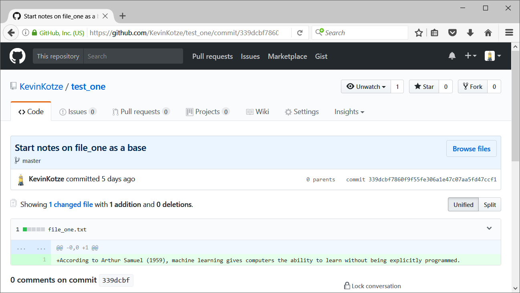Focus the GitHub search field
520x293 pixels.
133,56
